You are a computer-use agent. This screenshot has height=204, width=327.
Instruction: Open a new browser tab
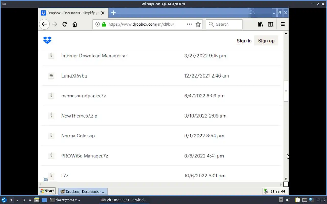click(x=114, y=13)
